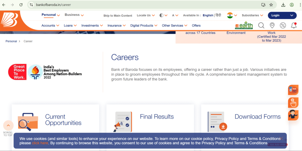Expand the Login dropdown button
Image resolution: width=302 pixels, height=151 pixels.
[282, 15]
